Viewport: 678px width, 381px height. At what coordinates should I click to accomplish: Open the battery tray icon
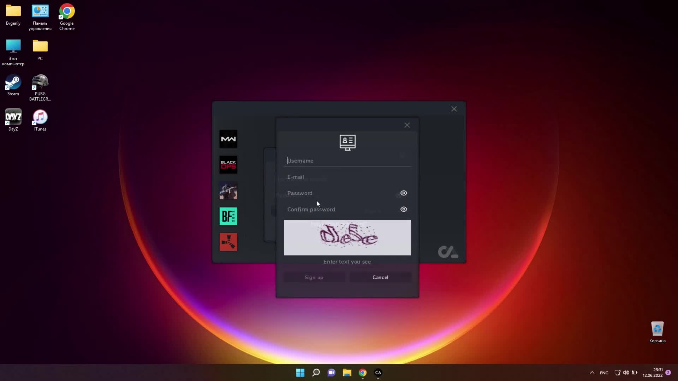coord(635,373)
